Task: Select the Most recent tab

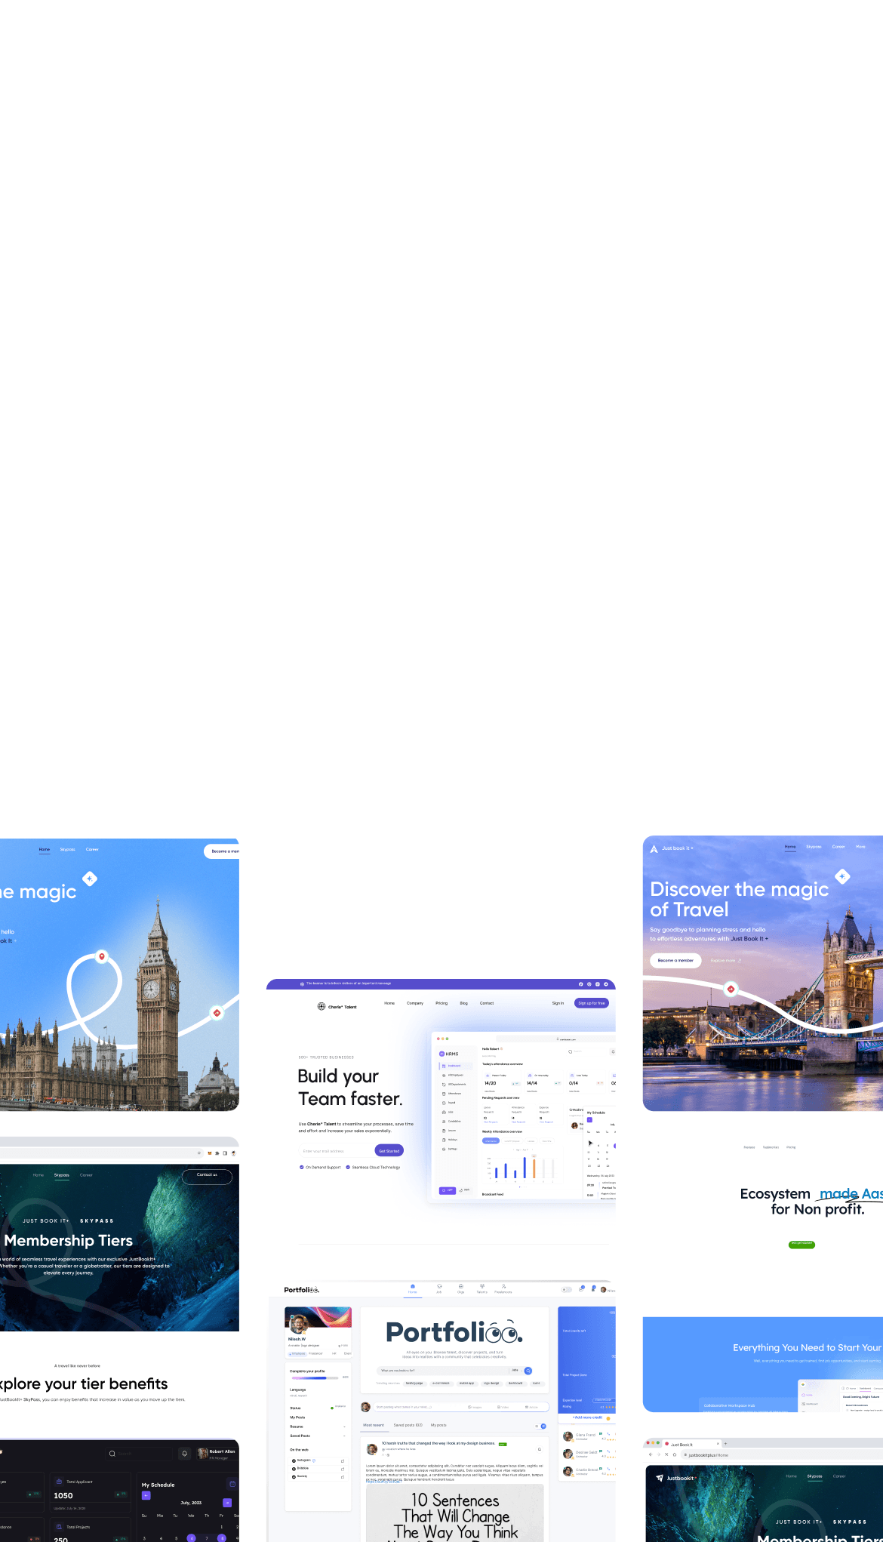Action: (374, 1425)
